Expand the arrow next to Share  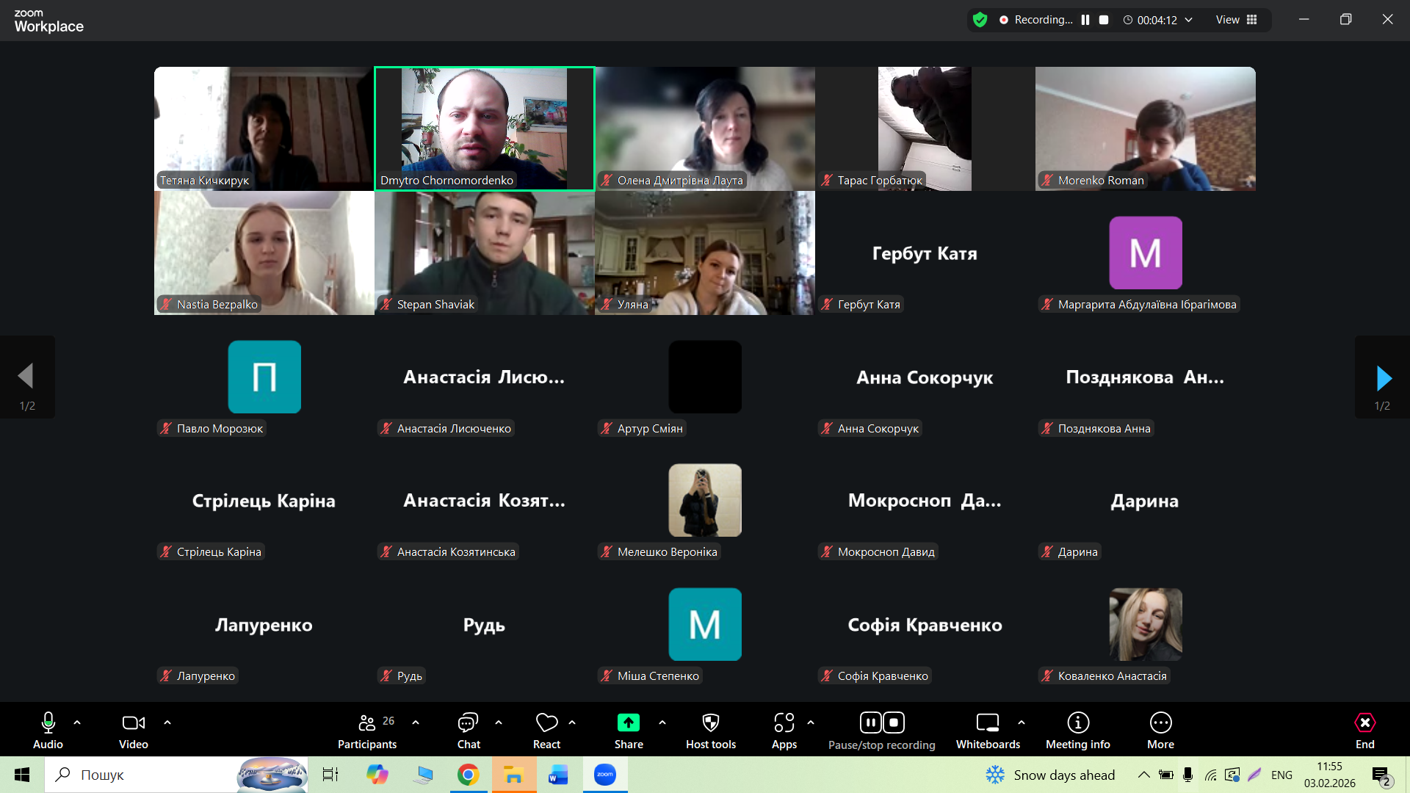tap(662, 723)
